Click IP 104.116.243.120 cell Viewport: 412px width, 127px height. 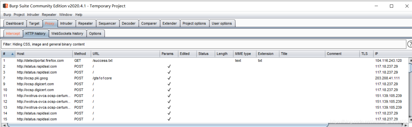(x=388, y=61)
